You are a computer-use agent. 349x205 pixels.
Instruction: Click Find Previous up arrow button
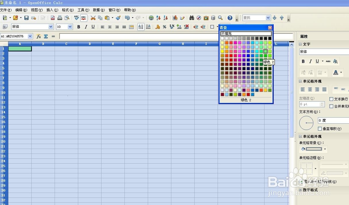click(282, 18)
